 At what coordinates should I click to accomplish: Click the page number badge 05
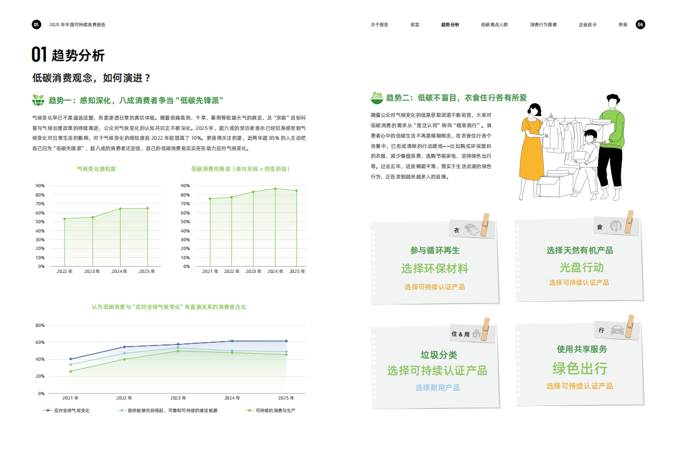pos(35,23)
